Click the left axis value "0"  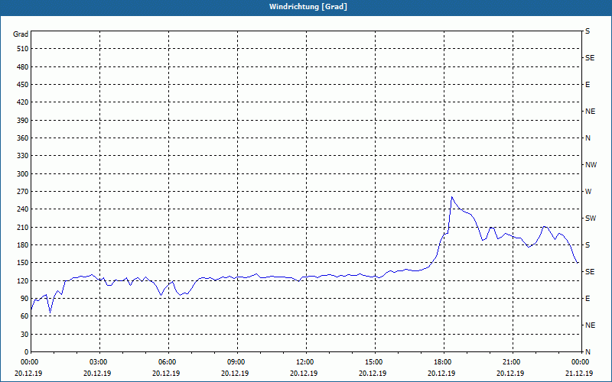tap(26, 352)
